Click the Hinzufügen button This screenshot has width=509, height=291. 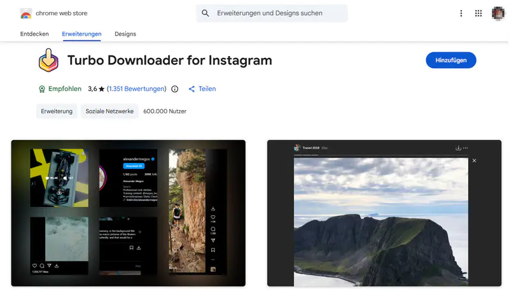pyautogui.click(x=451, y=60)
